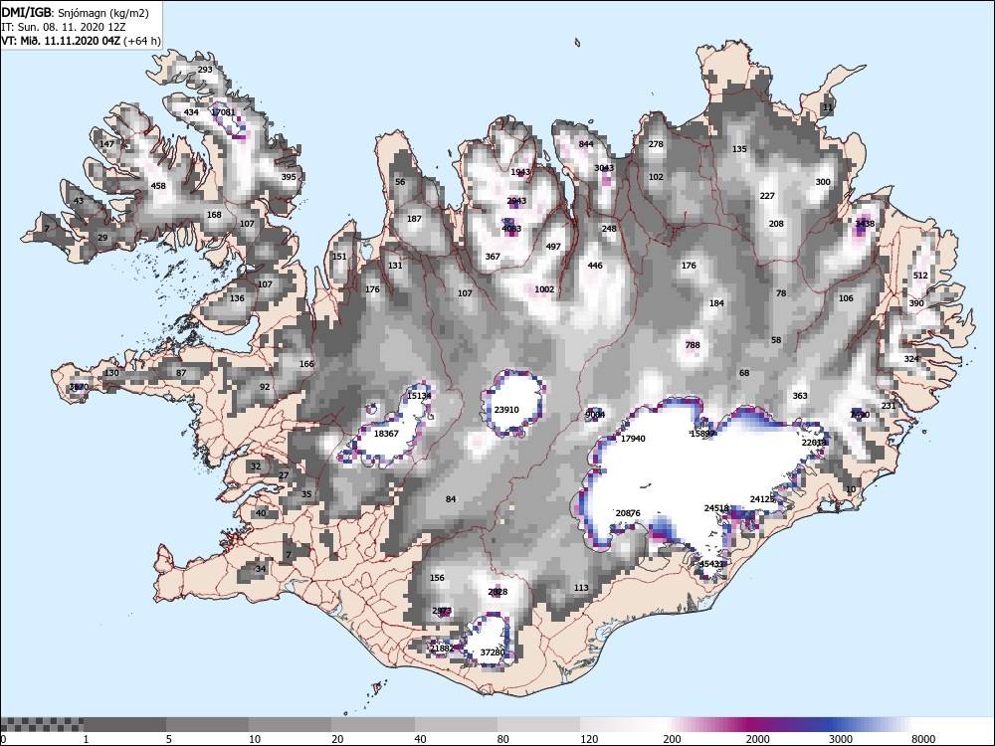995x746 pixels.
Task: Click the snow value '3043'
Action: point(604,168)
